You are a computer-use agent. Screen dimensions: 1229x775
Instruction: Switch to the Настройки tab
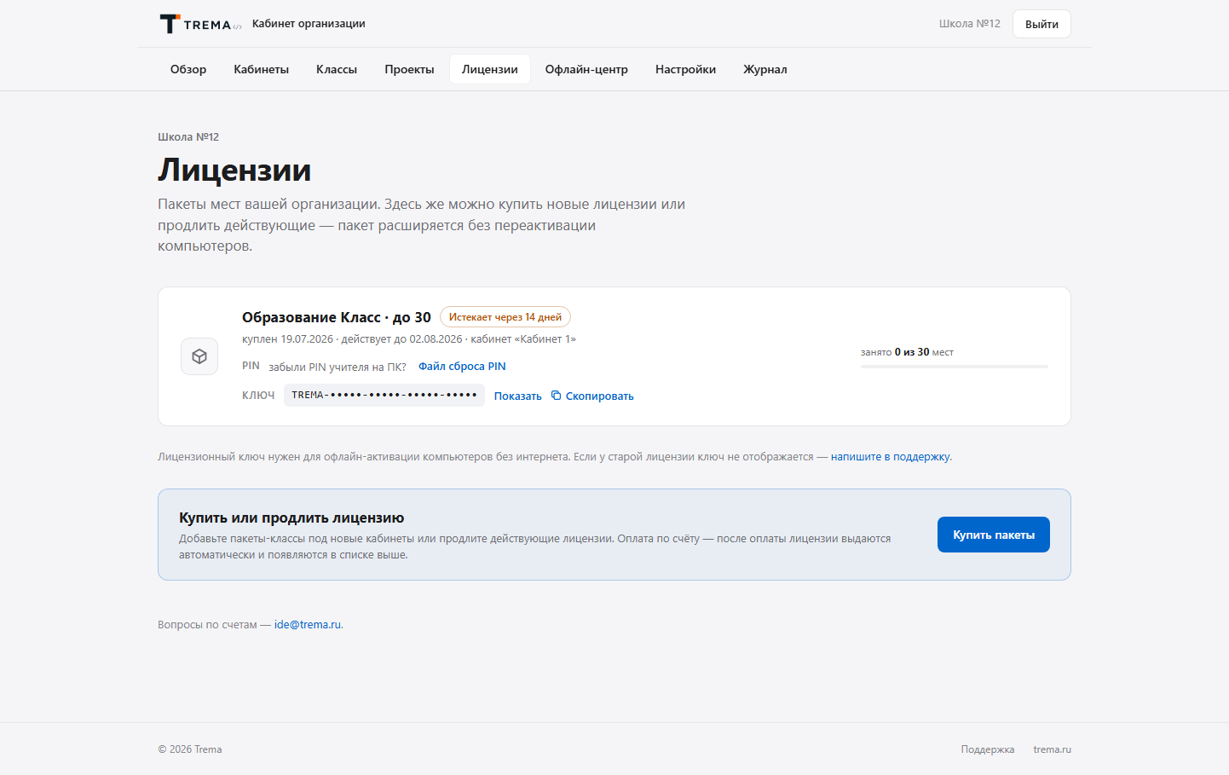tap(686, 69)
